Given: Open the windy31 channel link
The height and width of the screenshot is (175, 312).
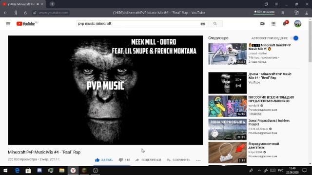Looking at the screenshot, I should [253, 105].
